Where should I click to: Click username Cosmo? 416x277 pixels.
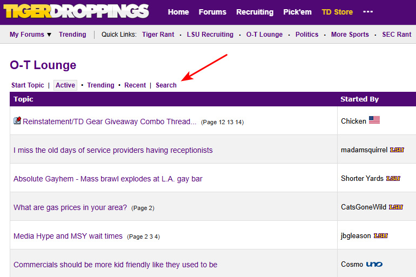352,264
